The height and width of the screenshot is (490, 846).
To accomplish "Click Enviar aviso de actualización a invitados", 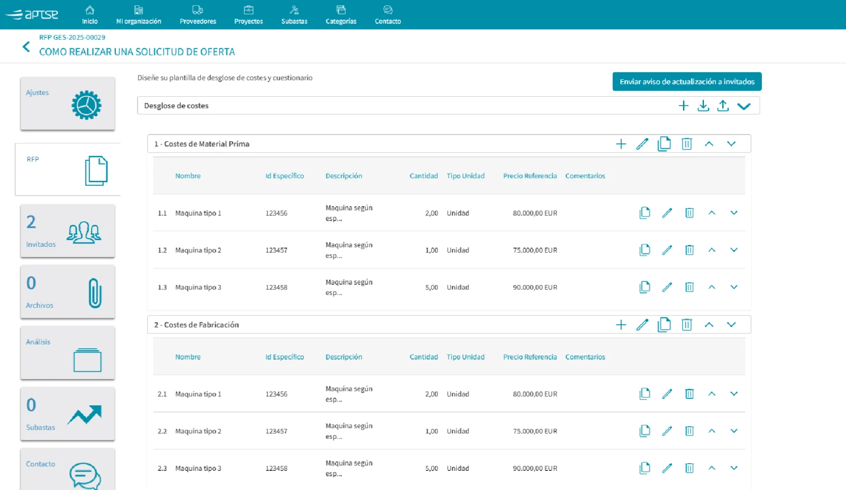I will (687, 81).
